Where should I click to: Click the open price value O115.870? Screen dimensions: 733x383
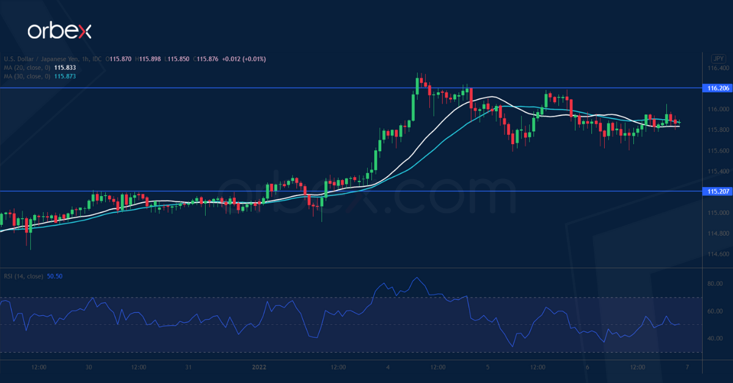(120, 59)
